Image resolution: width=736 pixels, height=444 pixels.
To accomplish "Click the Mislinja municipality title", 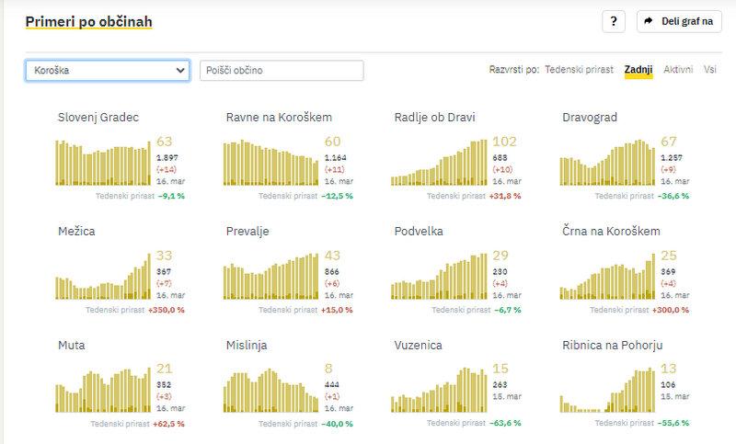I will point(248,346).
